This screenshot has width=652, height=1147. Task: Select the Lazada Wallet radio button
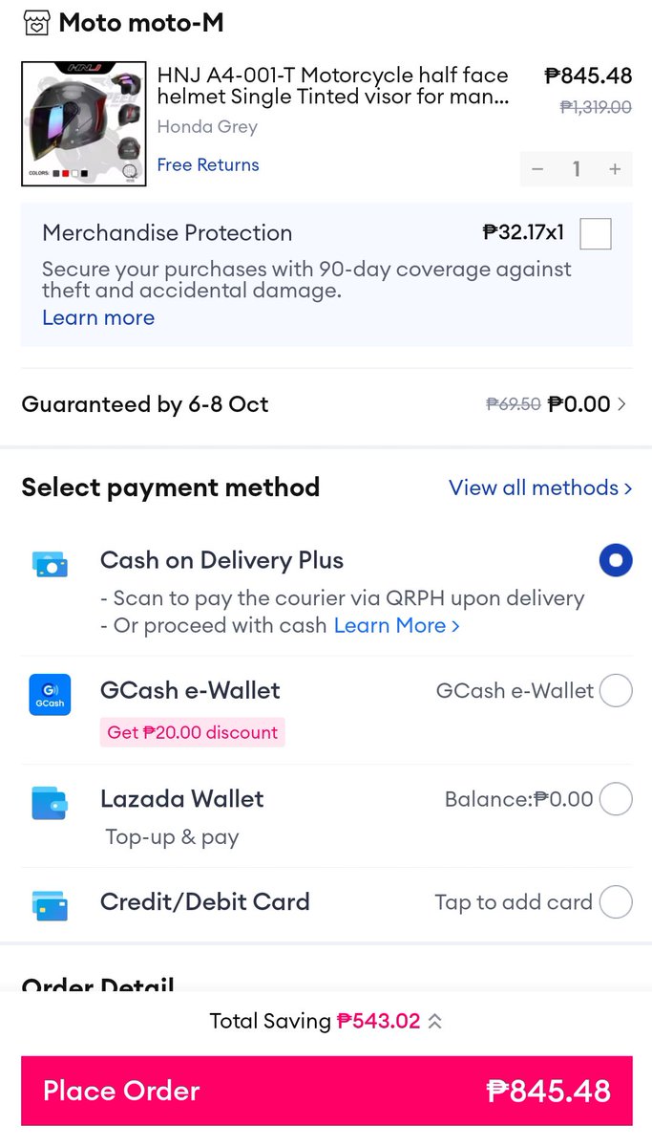616,798
